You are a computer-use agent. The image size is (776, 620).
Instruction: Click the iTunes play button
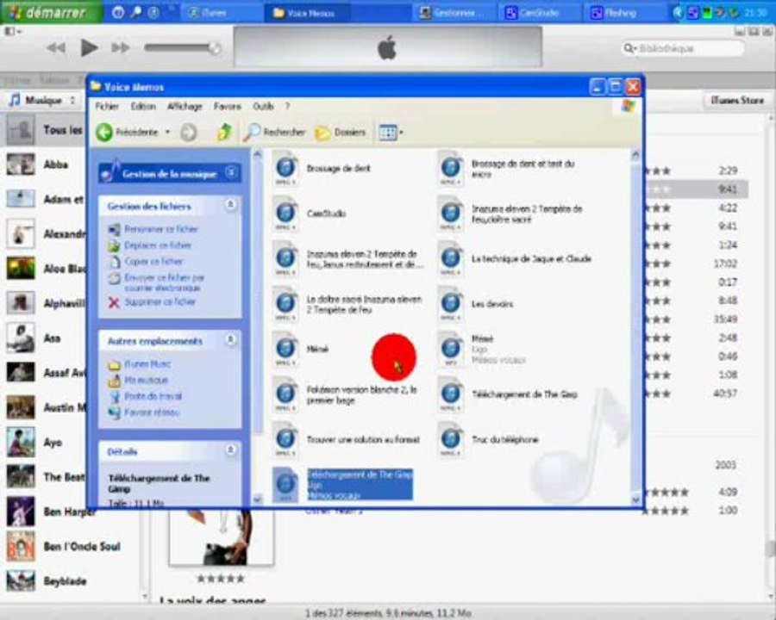(x=89, y=48)
